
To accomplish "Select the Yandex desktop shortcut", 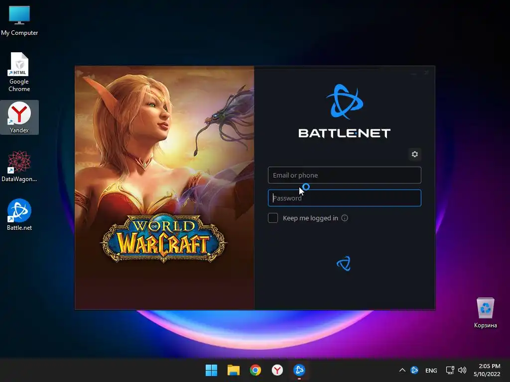I will [19, 117].
